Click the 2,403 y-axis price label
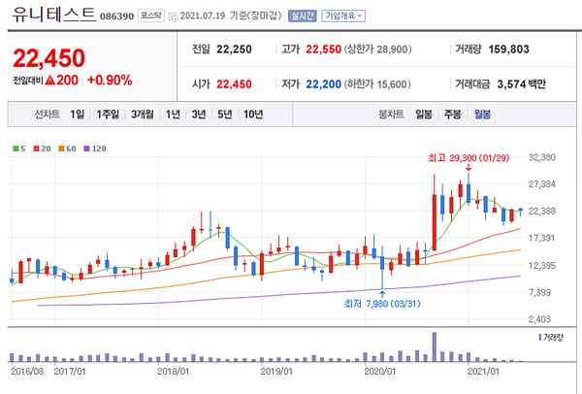The width and height of the screenshot is (582, 394). [x=539, y=319]
